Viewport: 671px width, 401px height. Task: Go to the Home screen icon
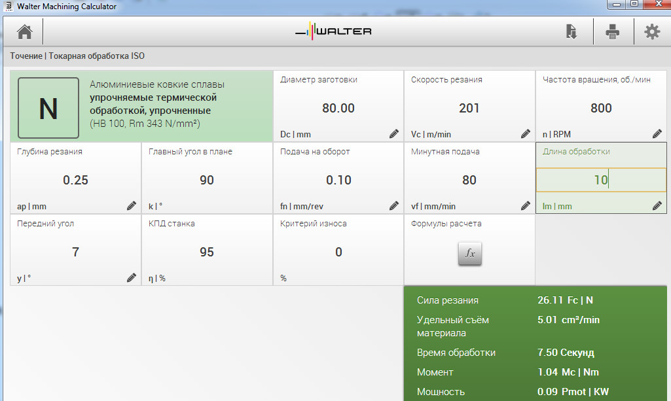[24, 31]
